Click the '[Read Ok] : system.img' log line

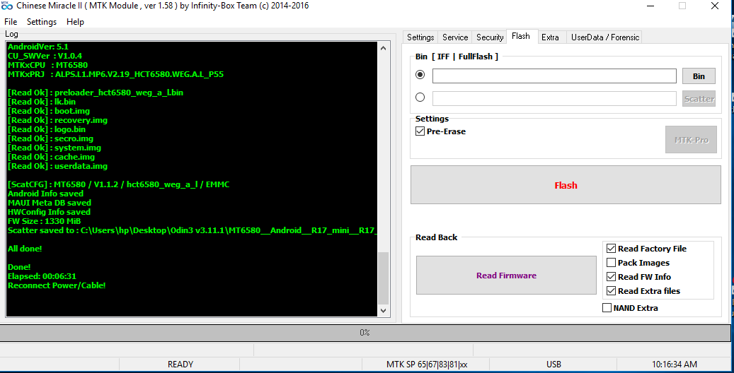55,148
